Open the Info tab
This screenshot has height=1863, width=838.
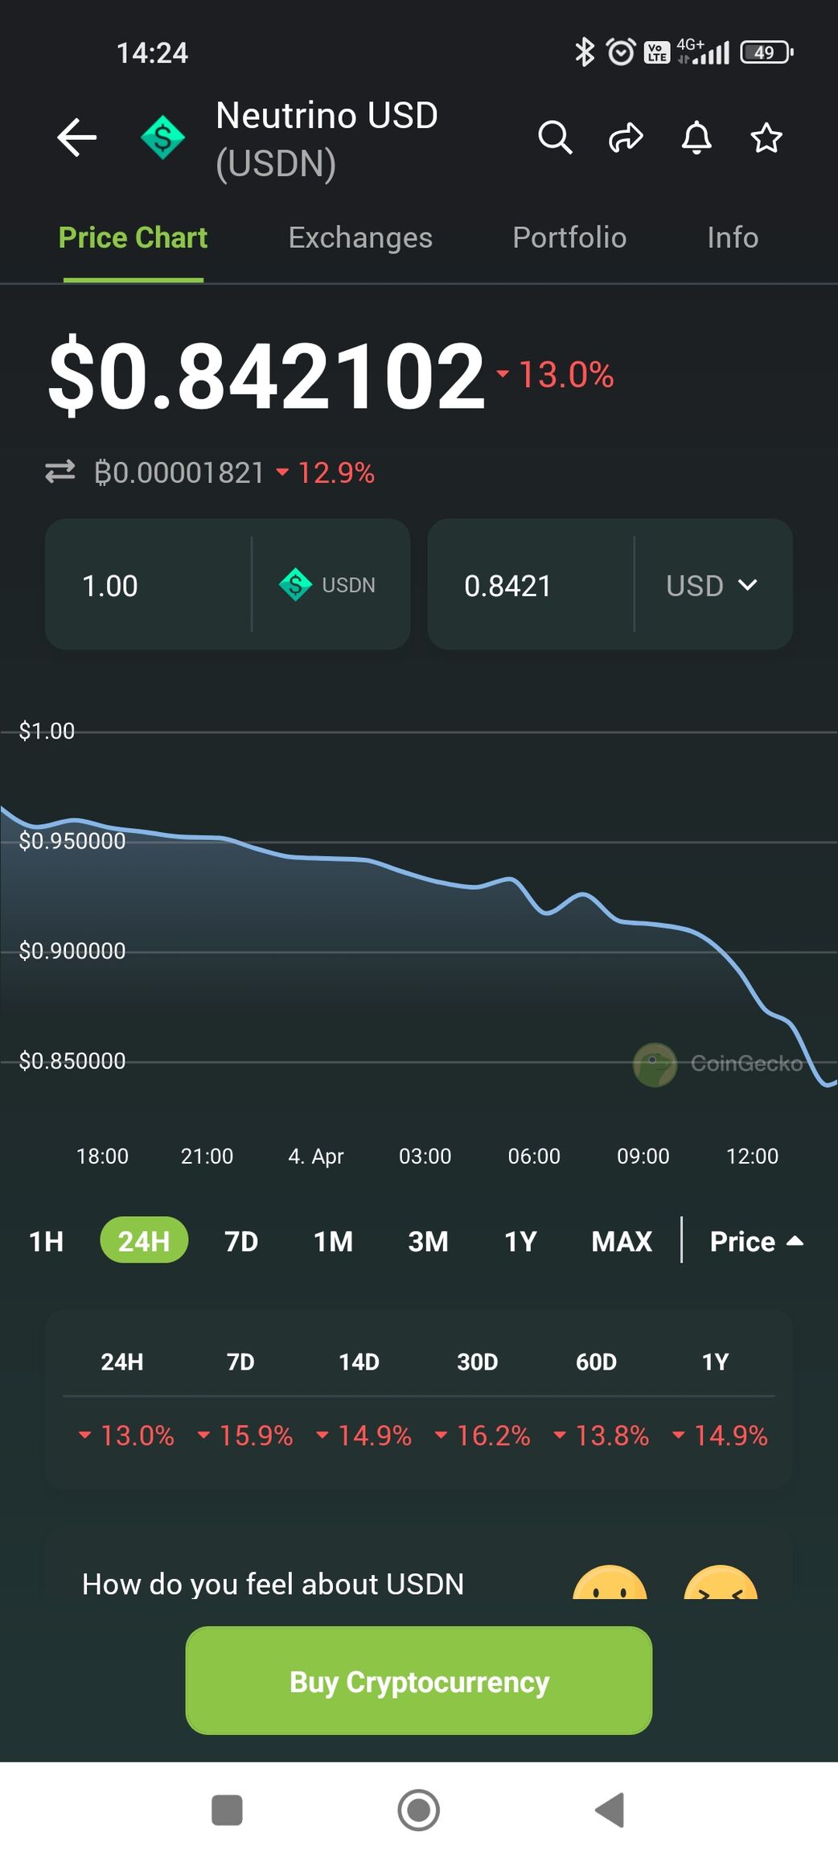pyautogui.click(x=733, y=237)
